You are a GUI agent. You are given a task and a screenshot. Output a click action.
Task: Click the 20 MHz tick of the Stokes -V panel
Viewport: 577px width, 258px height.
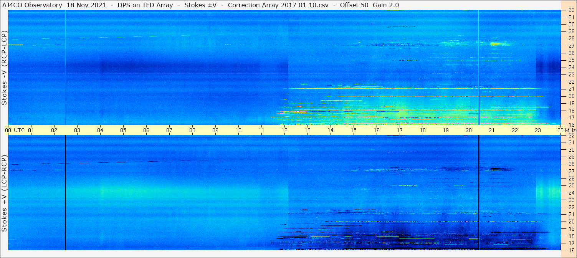(571, 96)
